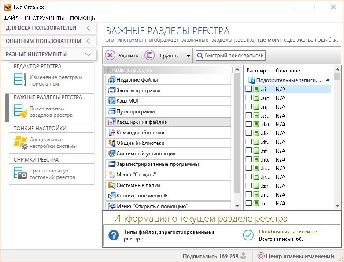Check the .dt... entry checkbox

[248, 142]
